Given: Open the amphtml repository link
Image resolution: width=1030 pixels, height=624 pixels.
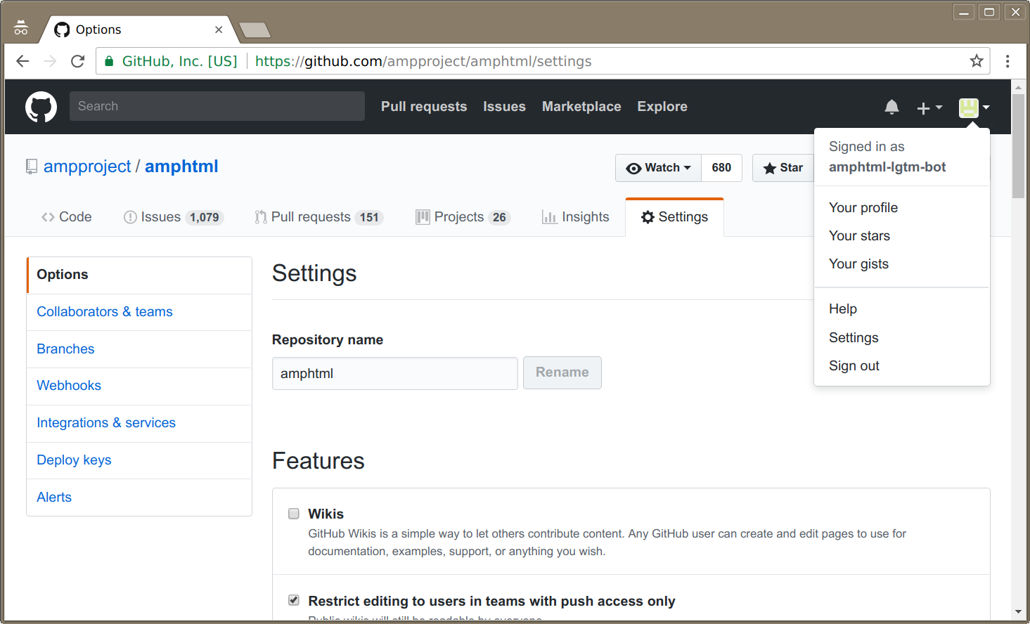Looking at the screenshot, I should point(181,167).
